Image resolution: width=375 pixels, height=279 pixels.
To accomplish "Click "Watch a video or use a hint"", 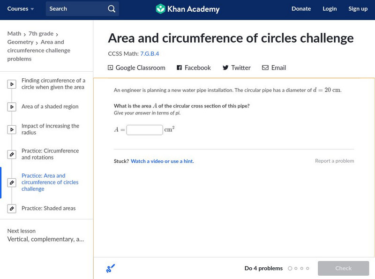I will tap(162, 161).
